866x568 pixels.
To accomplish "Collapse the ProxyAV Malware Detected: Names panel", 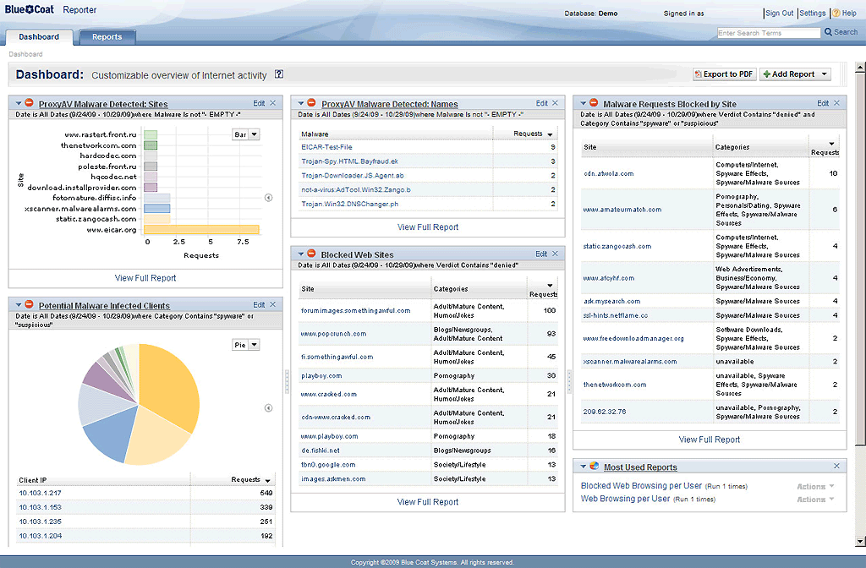I will [x=301, y=104].
